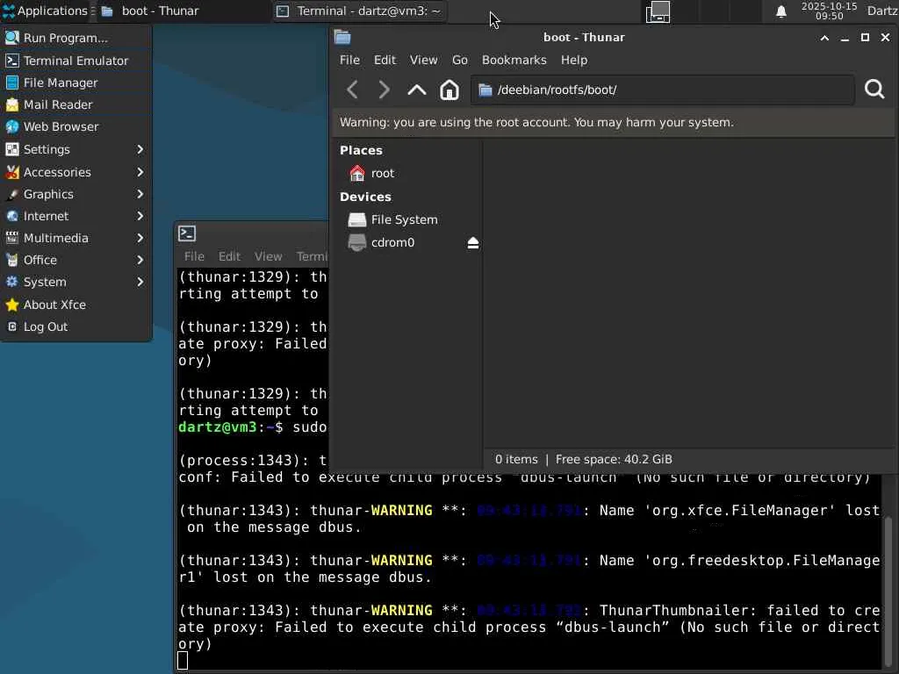This screenshot has height=674, width=899.
Task: Switch to Terminal taskbar button
Action: tap(360, 11)
